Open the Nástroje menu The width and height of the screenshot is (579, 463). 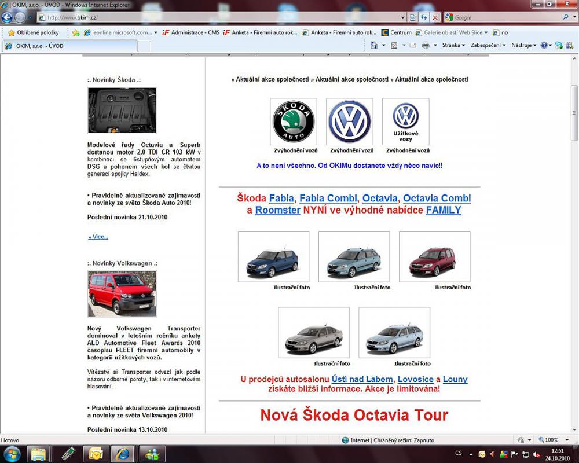[523, 45]
